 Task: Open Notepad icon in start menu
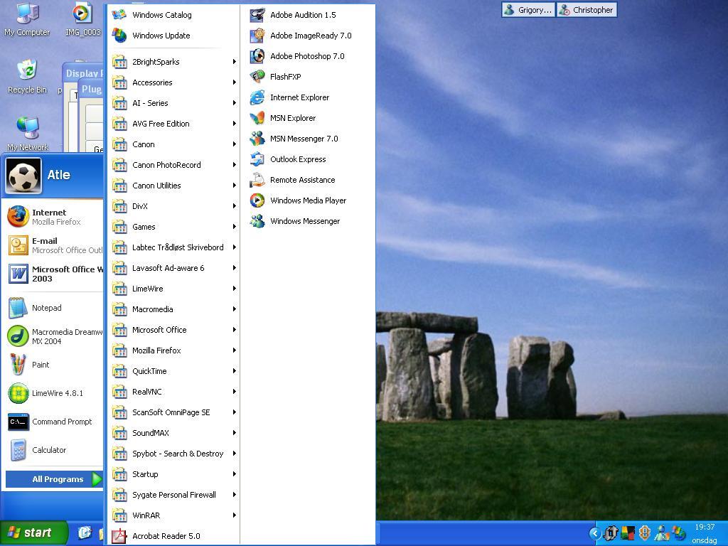(18, 308)
